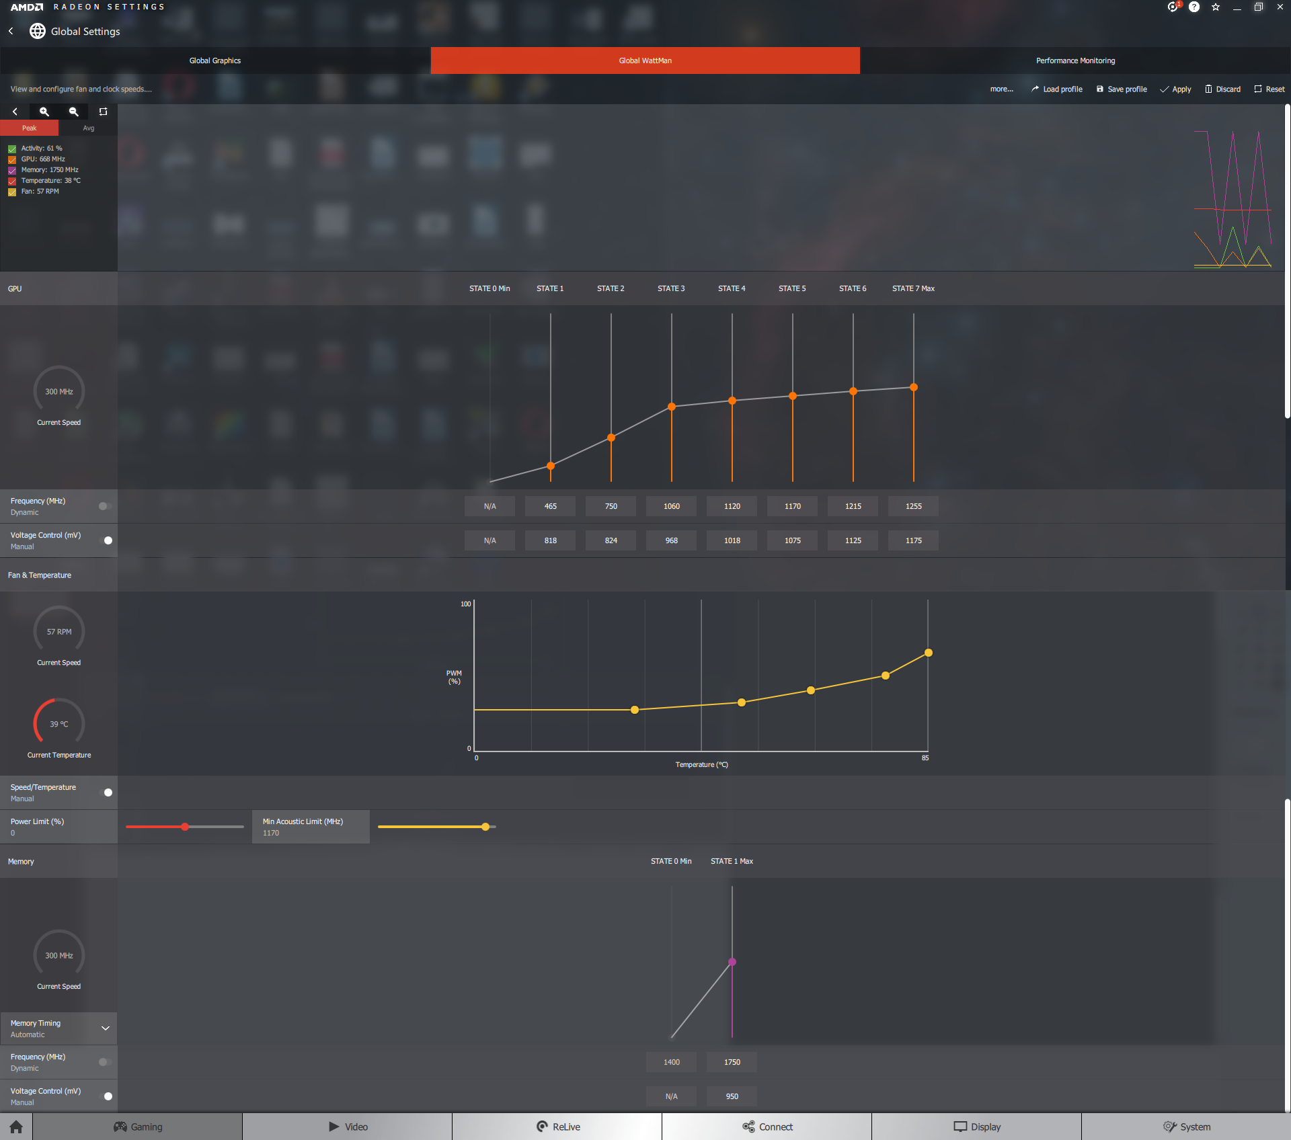
Task: Go to the Home icon in the bottom bar
Action: coord(16,1127)
